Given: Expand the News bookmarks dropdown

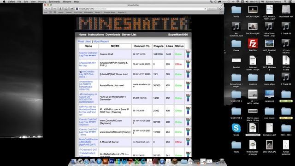Looking at the screenshot, I should [x=98, y=12].
